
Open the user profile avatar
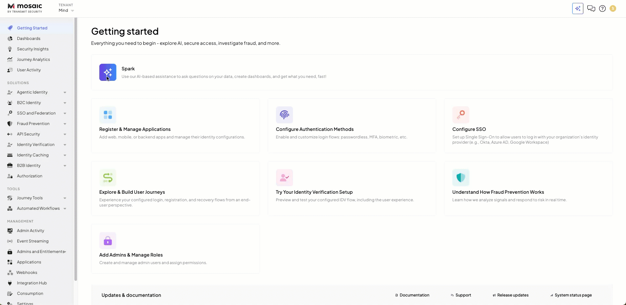(613, 9)
